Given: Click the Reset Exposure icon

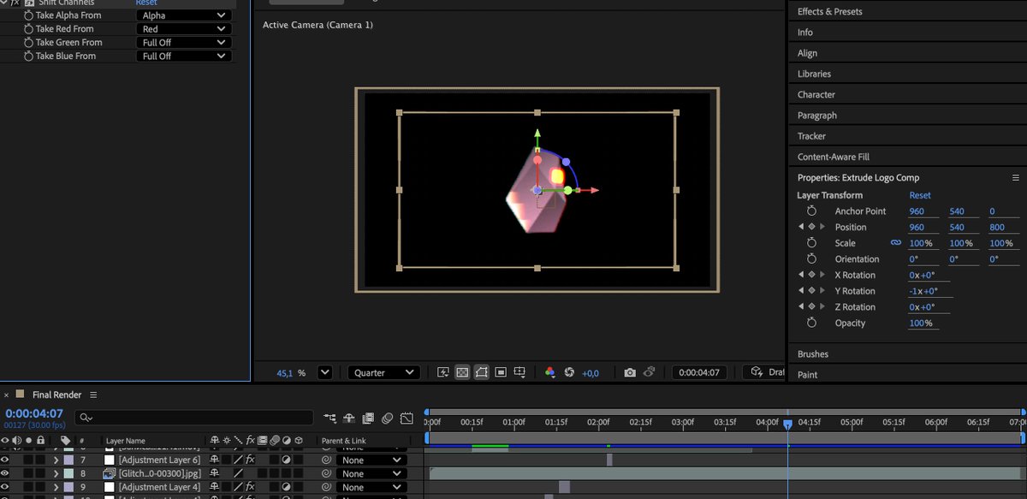Looking at the screenshot, I should pyautogui.click(x=569, y=372).
